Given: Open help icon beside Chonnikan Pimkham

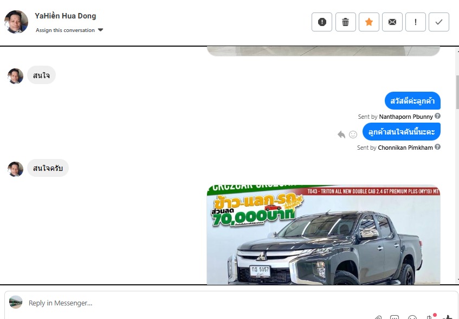Looking at the screenshot, I should (437, 147).
